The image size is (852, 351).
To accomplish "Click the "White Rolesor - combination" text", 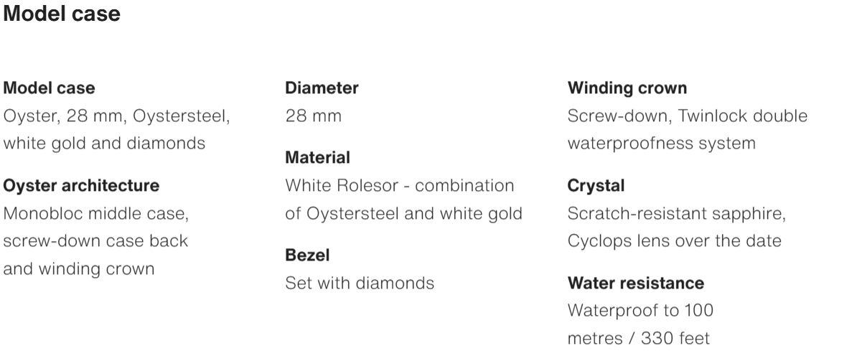I will coord(400,186).
